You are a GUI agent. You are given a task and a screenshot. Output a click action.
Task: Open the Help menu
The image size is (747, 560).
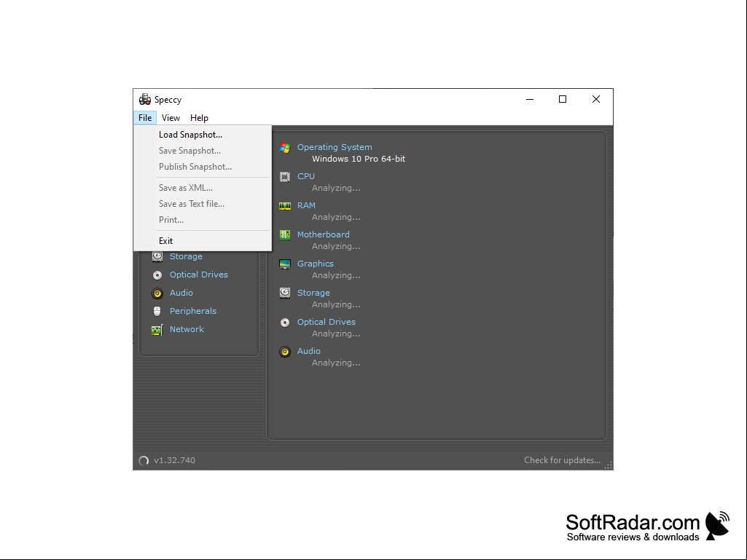click(x=199, y=118)
